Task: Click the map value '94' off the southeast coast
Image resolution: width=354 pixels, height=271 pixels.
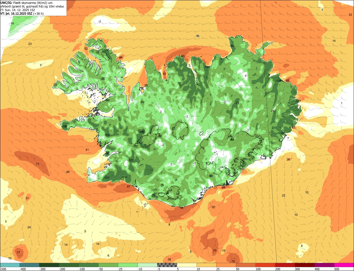Action: pos(223,188)
